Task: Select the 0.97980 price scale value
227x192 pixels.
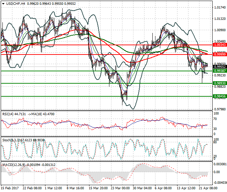Action: click(220, 109)
